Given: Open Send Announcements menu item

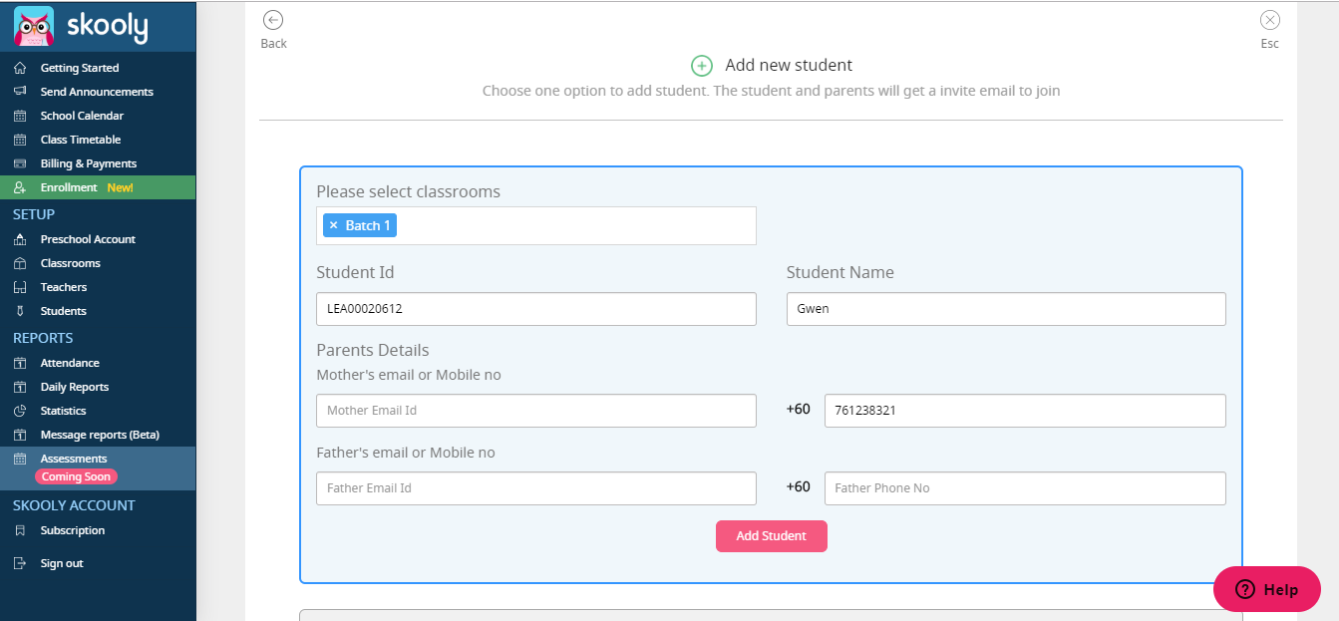Looking at the screenshot, I should click(x=98, y=92).
